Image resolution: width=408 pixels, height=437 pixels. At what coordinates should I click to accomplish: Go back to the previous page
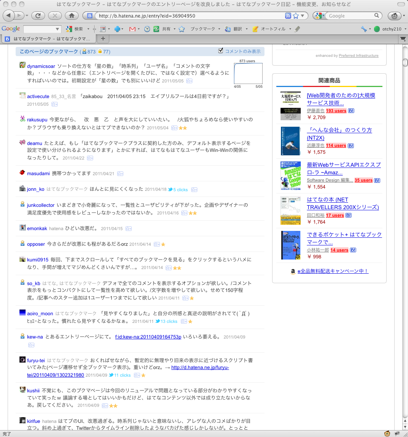tap(8, 16)
